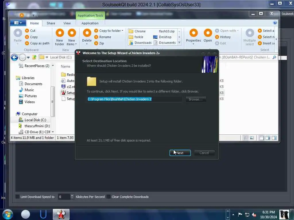Viewport: 294px width, 220px height.
Task: Click the clock showing 6:31 PM
Action: tap(268, 212)
